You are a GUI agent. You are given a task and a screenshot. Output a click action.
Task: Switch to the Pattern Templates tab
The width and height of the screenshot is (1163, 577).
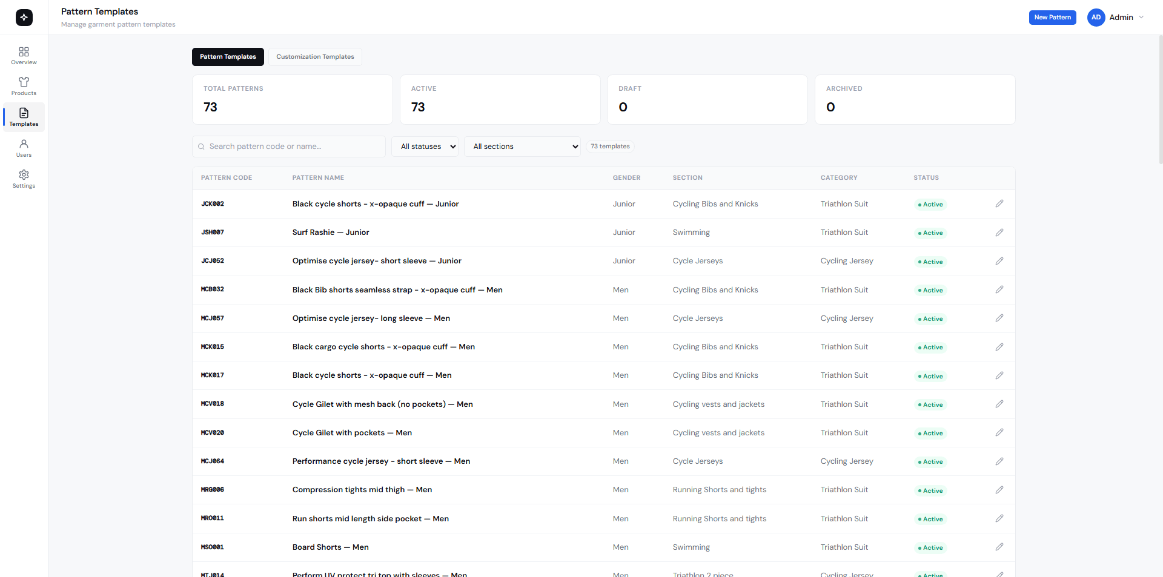(x=228, y=57)
